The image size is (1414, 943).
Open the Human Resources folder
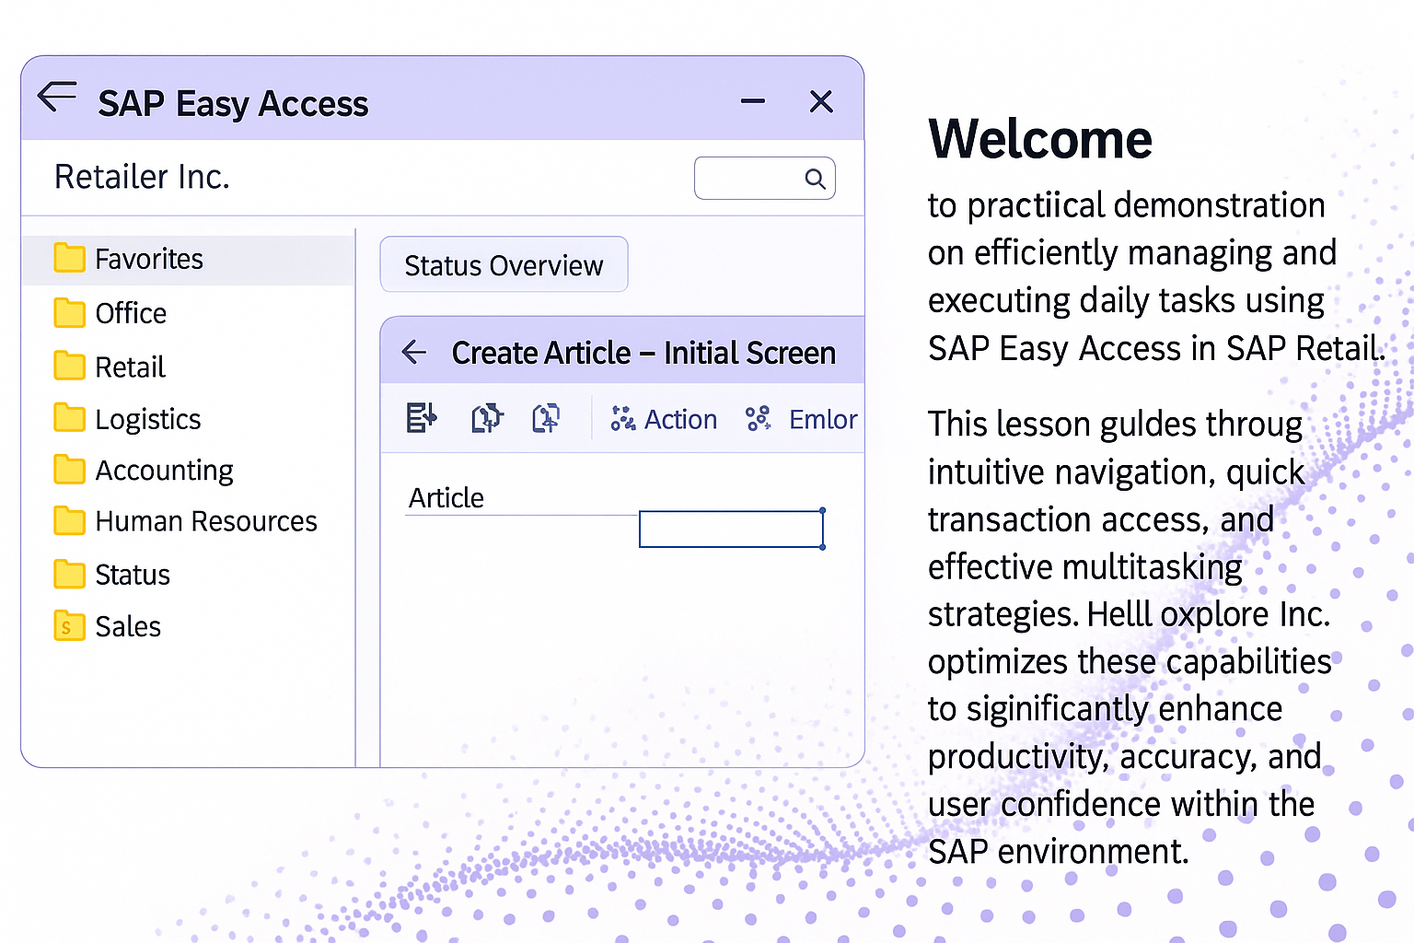pos(188,521)
